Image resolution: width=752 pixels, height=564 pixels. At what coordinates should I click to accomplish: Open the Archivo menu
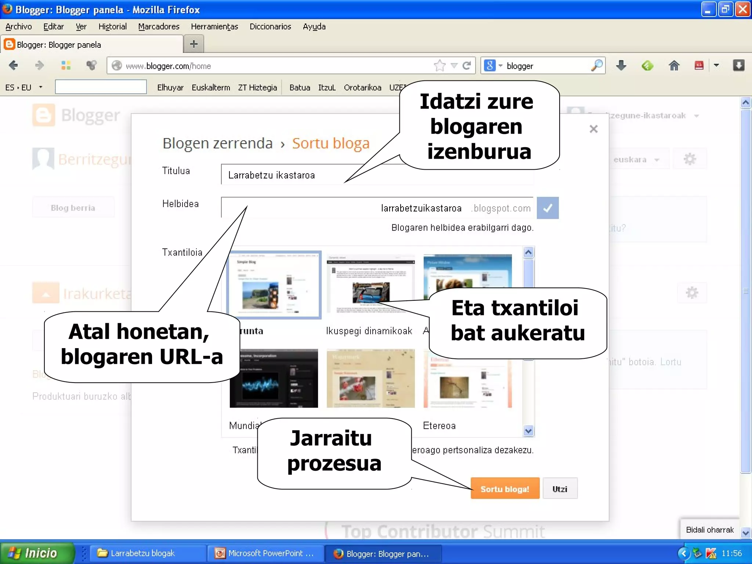pos(19,26)
